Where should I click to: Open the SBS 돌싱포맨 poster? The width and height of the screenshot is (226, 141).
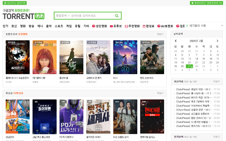[x=45, y=116]
